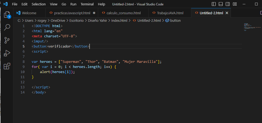Open Customize Layout icon
262x123 pixels.
pyautogui.click(x=235, y=4)
